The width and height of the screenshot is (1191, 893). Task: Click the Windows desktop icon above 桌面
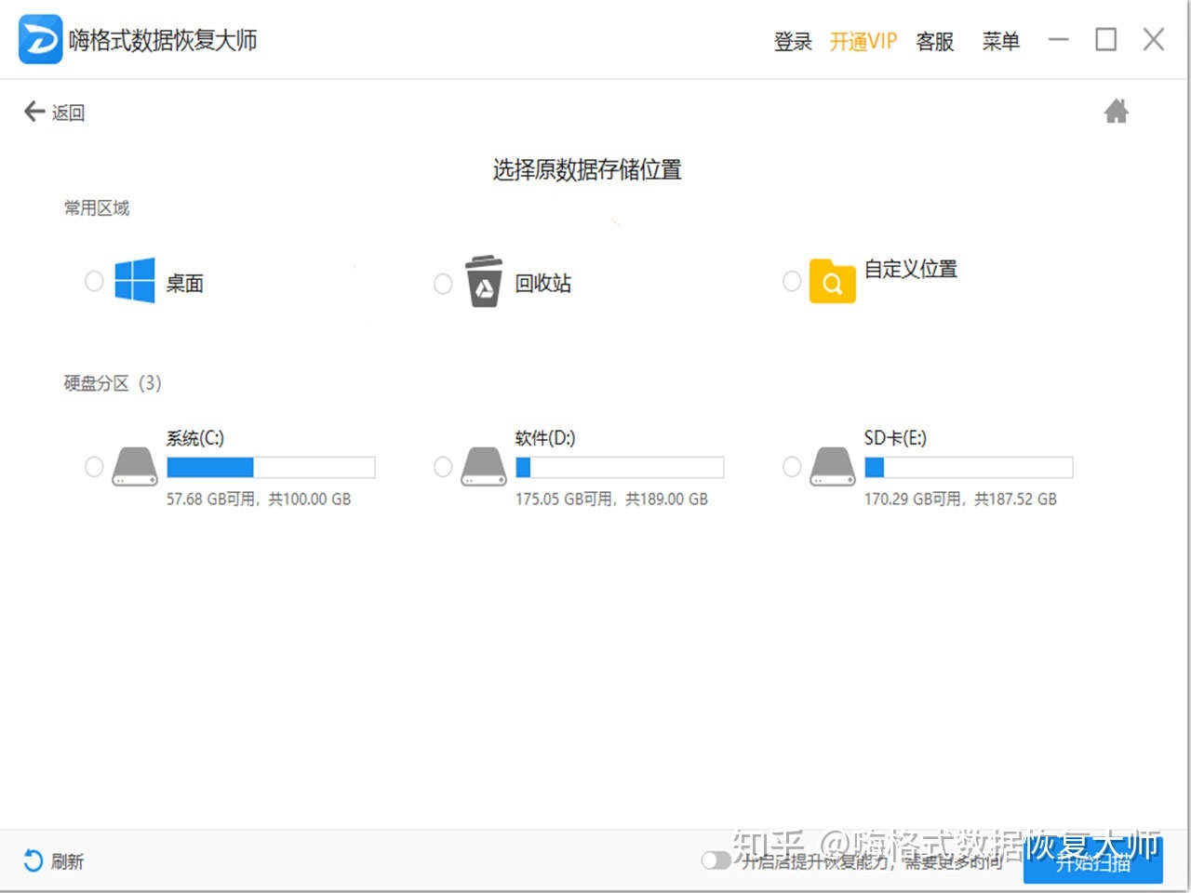[133, 281]
